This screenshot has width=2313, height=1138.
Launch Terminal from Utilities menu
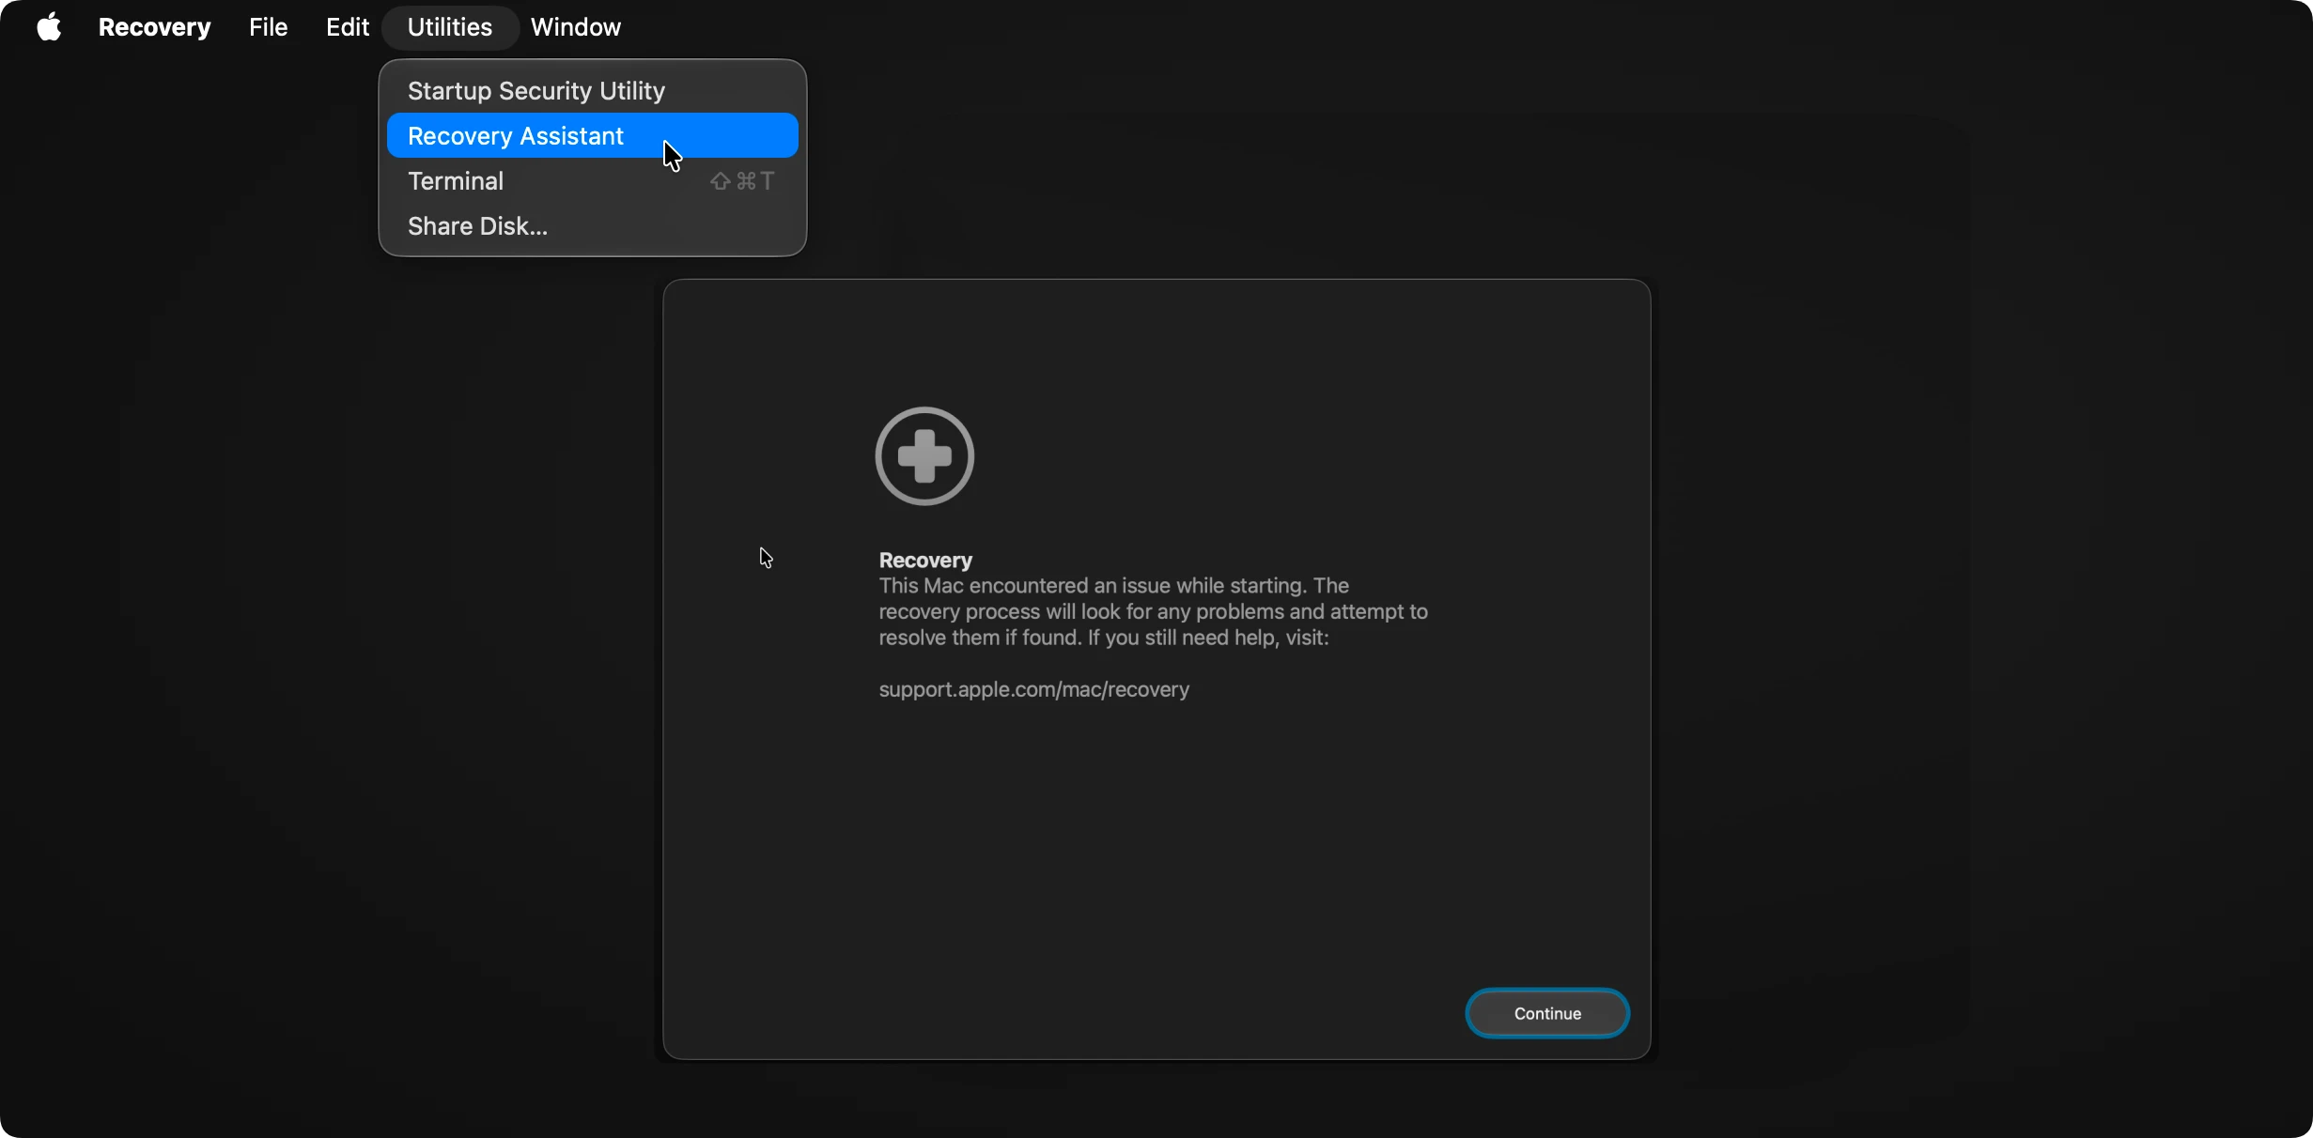(592, 181)
